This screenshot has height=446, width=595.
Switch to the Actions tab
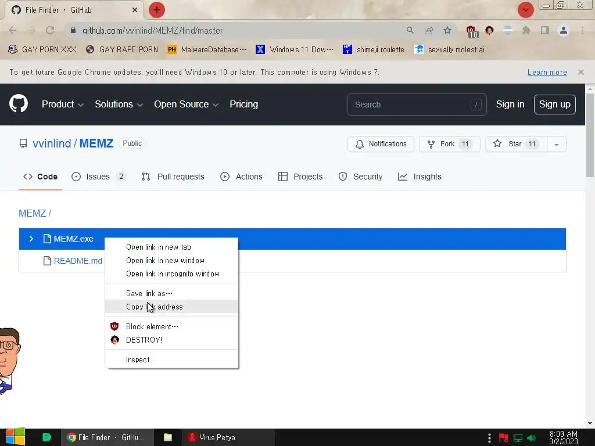(x=241, y=177)
